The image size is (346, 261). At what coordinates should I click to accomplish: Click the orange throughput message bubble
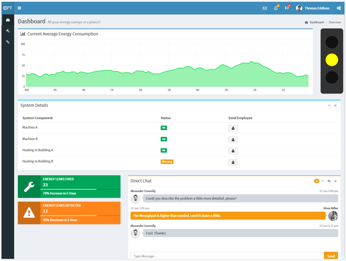coord(228,216)
